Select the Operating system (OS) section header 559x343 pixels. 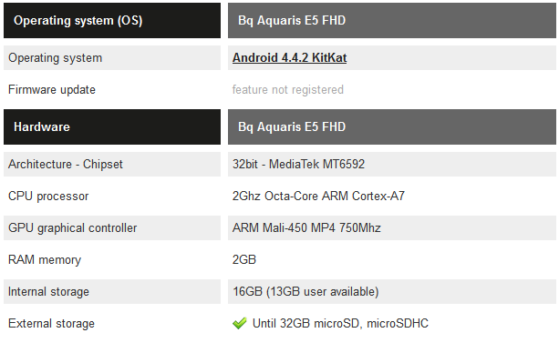point(112,20)
